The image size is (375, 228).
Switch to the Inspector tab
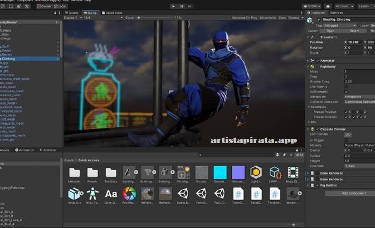pyautogui.click(x=316, y=13)
